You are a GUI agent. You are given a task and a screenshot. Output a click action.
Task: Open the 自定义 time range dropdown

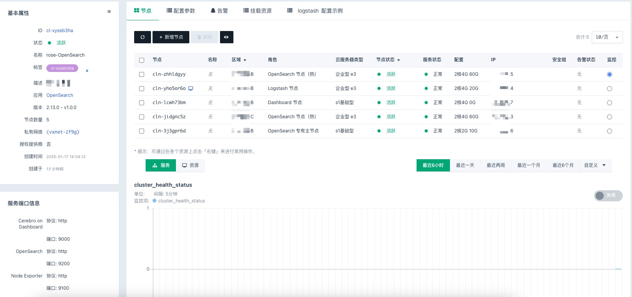(x=595, y=165)
